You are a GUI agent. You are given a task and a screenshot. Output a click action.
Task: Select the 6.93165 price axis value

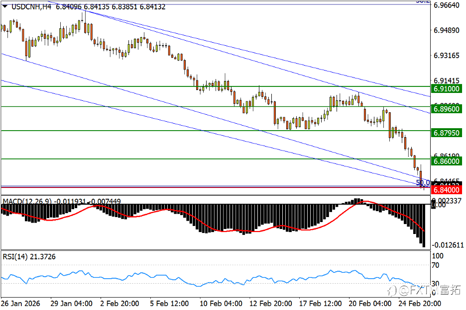tap(447, 56)
